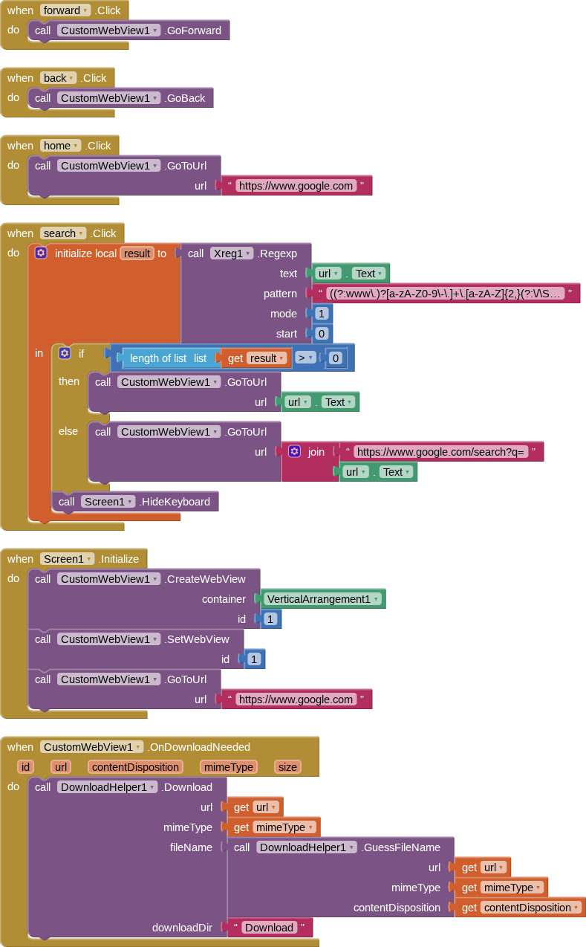This screenshot has height=947, width=586.
Task: Edit the regex pattern text string
Action: coord(446,294)
